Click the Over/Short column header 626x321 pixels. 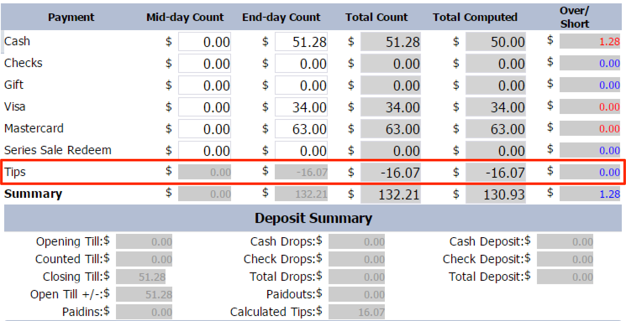574,17
